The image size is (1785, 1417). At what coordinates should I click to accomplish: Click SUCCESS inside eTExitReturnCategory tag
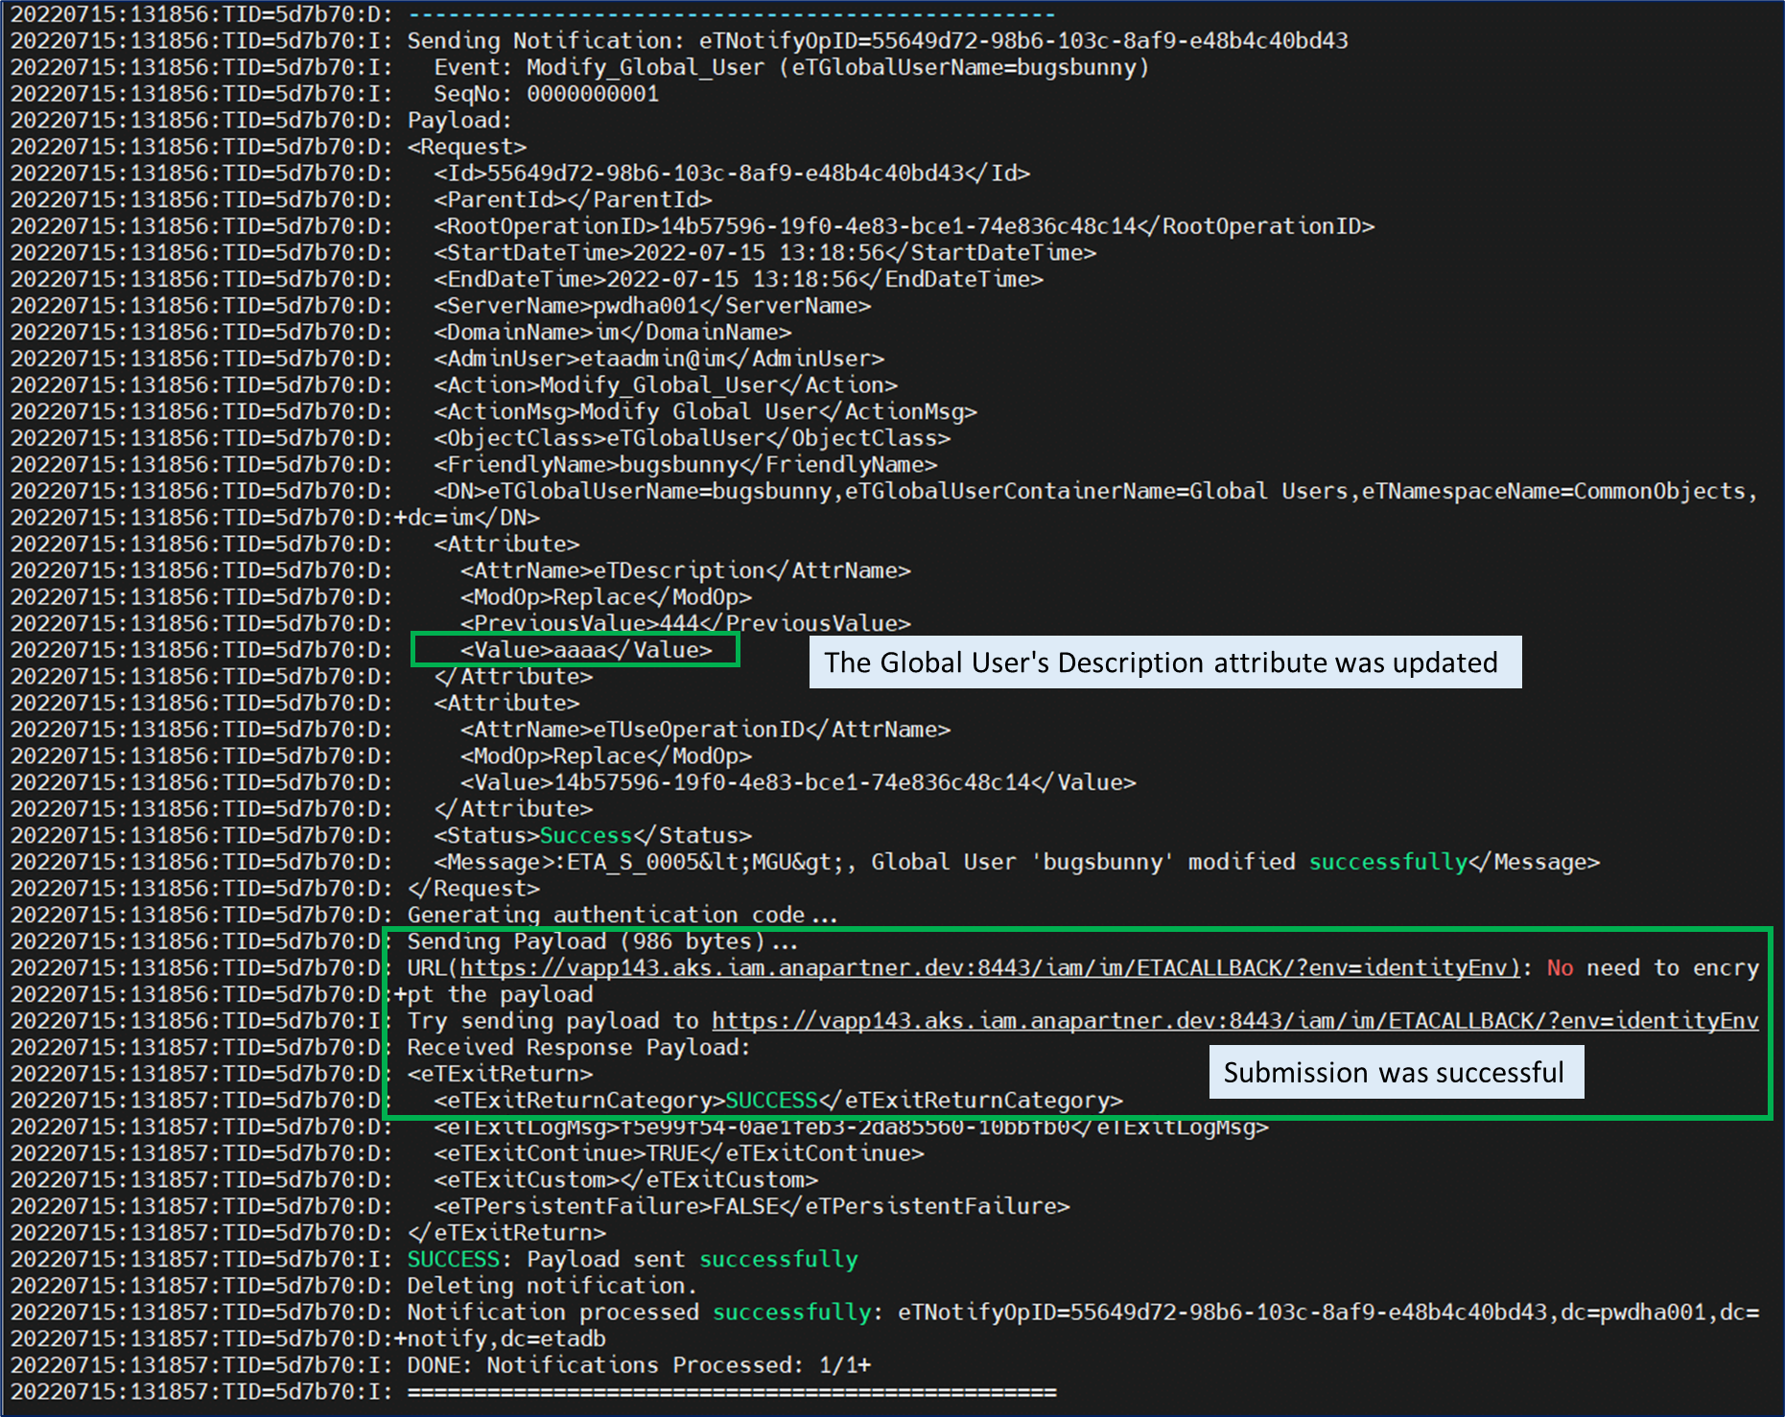point(771,1100)
